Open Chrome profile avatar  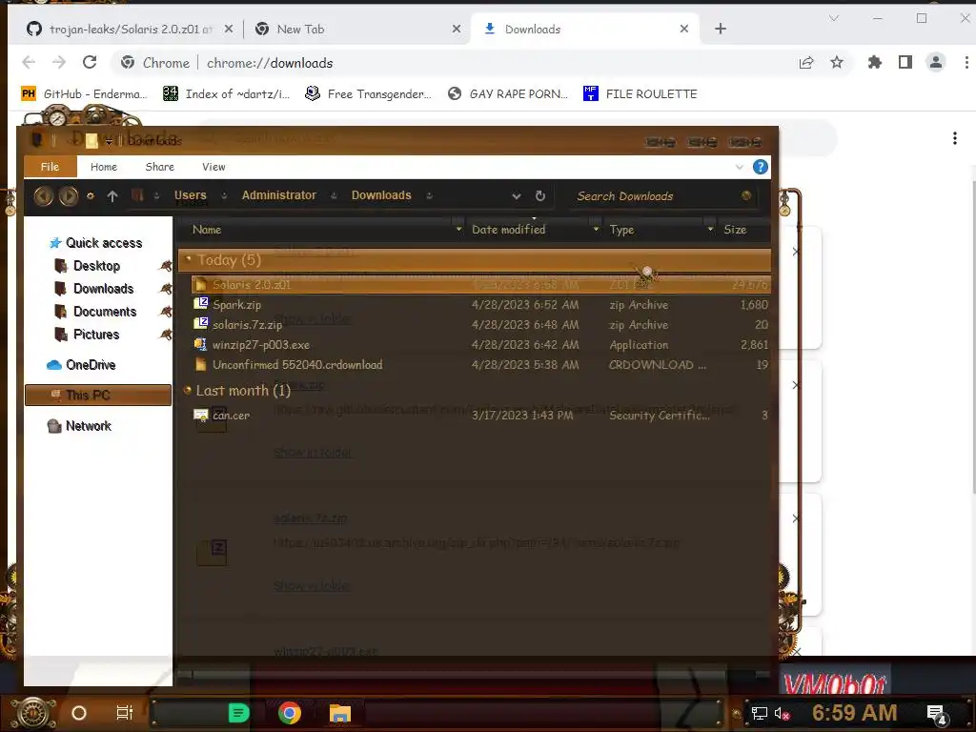(x=936, y=62)
